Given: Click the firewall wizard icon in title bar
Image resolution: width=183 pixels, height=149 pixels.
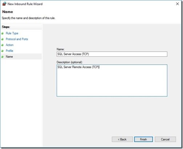Looking at the screenshot, I should coord(4,4).
